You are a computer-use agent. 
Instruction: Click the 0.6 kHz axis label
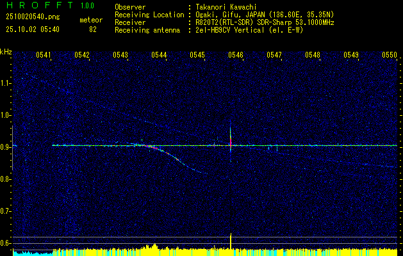point(5,243)
